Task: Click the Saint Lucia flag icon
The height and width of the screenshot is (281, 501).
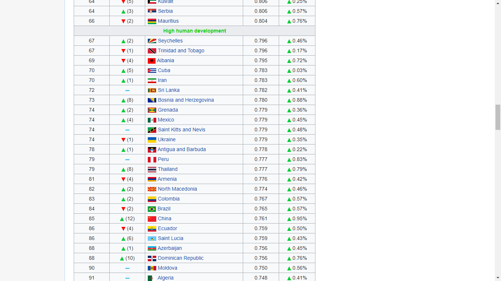Action: coord(152,239)
